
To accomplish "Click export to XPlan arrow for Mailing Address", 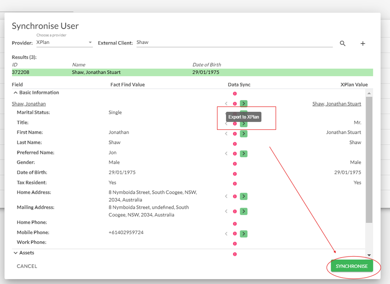I will pos(243,211).
